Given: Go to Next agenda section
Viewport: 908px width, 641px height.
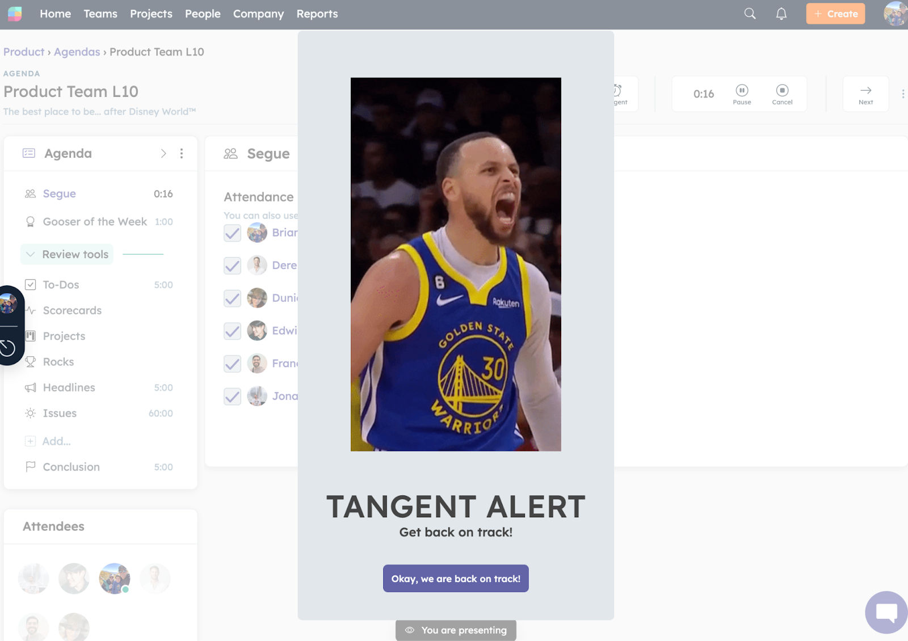Looking at the screenshot, I should (865, 94).
